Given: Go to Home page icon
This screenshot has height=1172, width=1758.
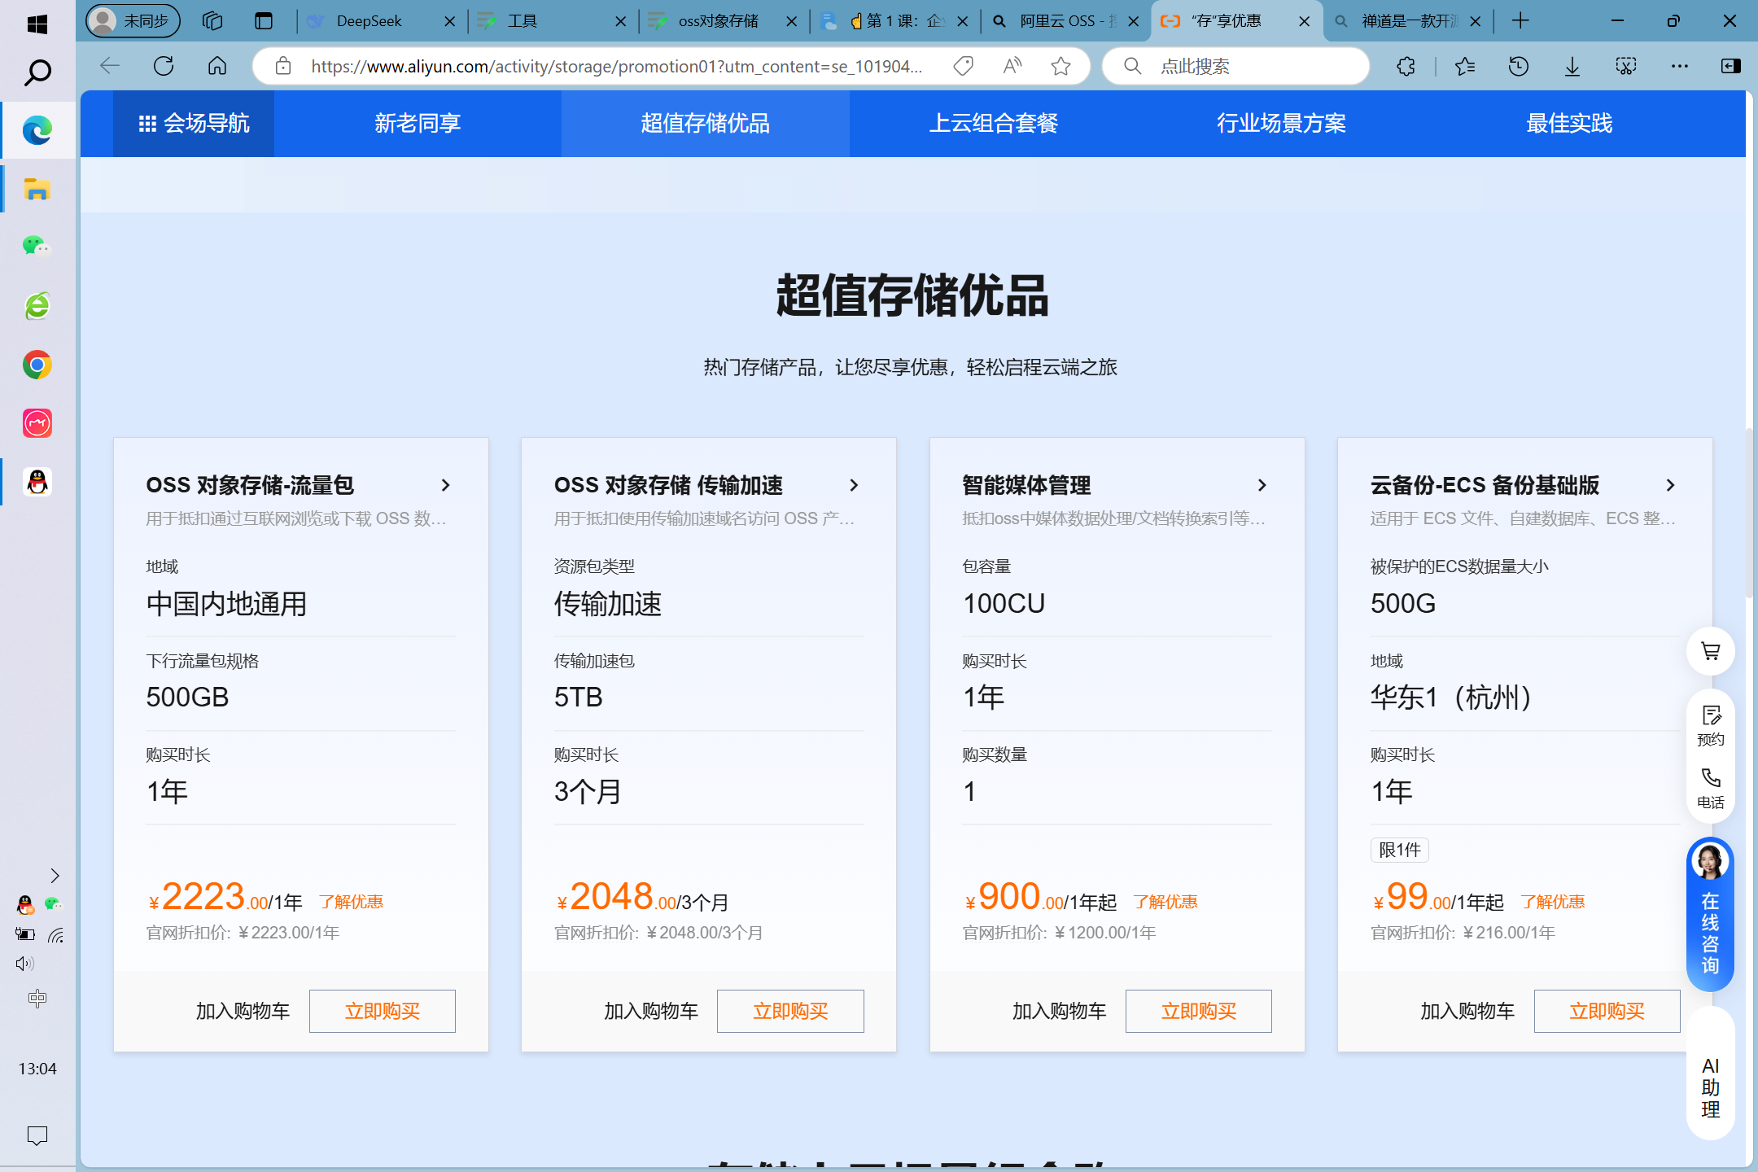Looking at the screenshot, I should (x=217, y=66).
